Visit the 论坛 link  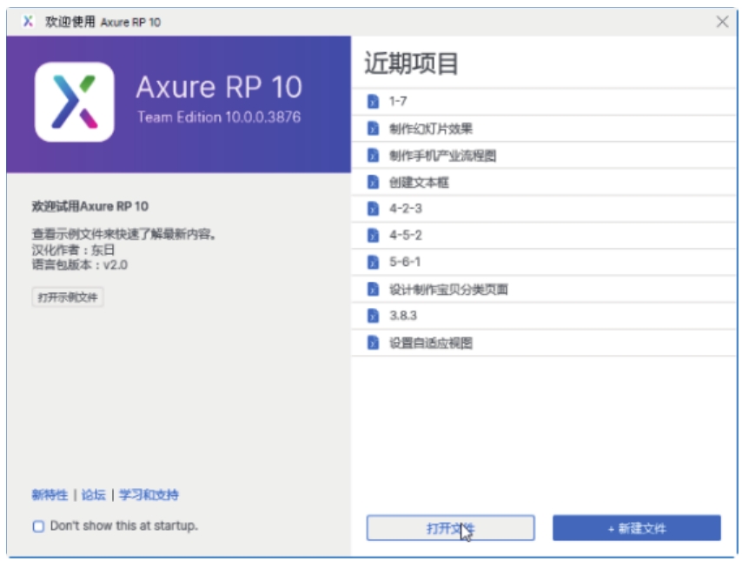pyautogui.click(x=93, y=495)
